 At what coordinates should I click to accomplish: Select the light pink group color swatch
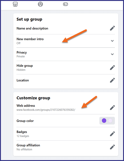point(110,121)
